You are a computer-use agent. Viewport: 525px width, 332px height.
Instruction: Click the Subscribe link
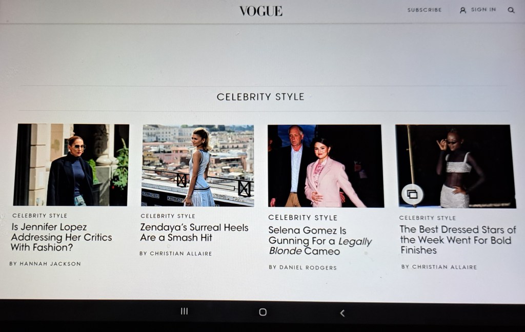[x=424, y=10]
